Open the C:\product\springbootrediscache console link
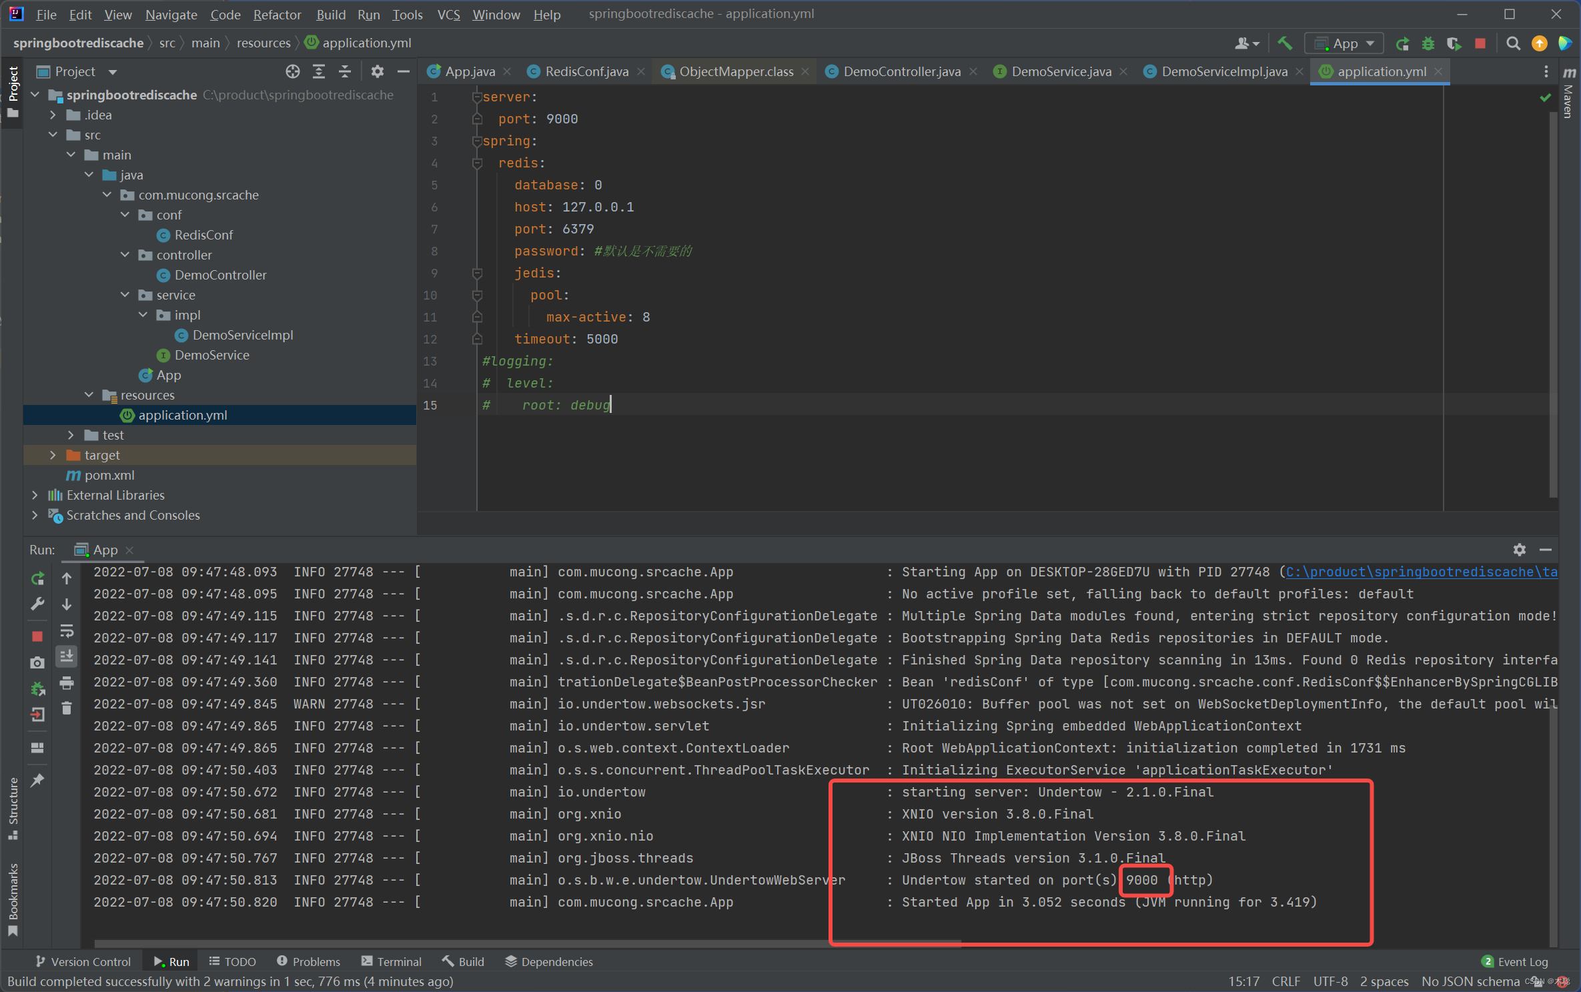This screenshot has height=992, width=1581. click(x=1421, y=572)
